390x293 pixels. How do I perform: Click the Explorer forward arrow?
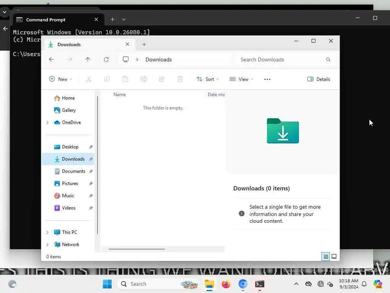[x=70, y=60]
